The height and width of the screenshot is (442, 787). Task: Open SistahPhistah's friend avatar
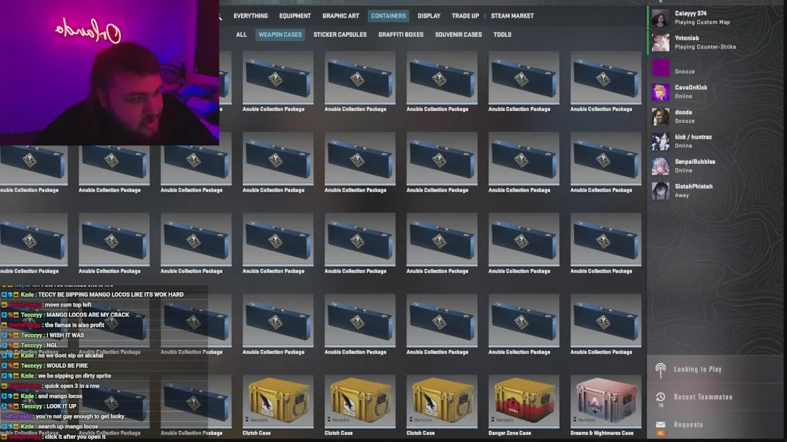660,191
